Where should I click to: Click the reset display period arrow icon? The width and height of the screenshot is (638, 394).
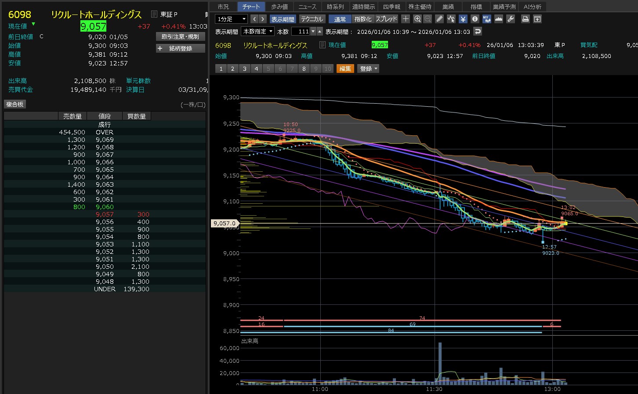pyautogui.click(x=478, y=31)
